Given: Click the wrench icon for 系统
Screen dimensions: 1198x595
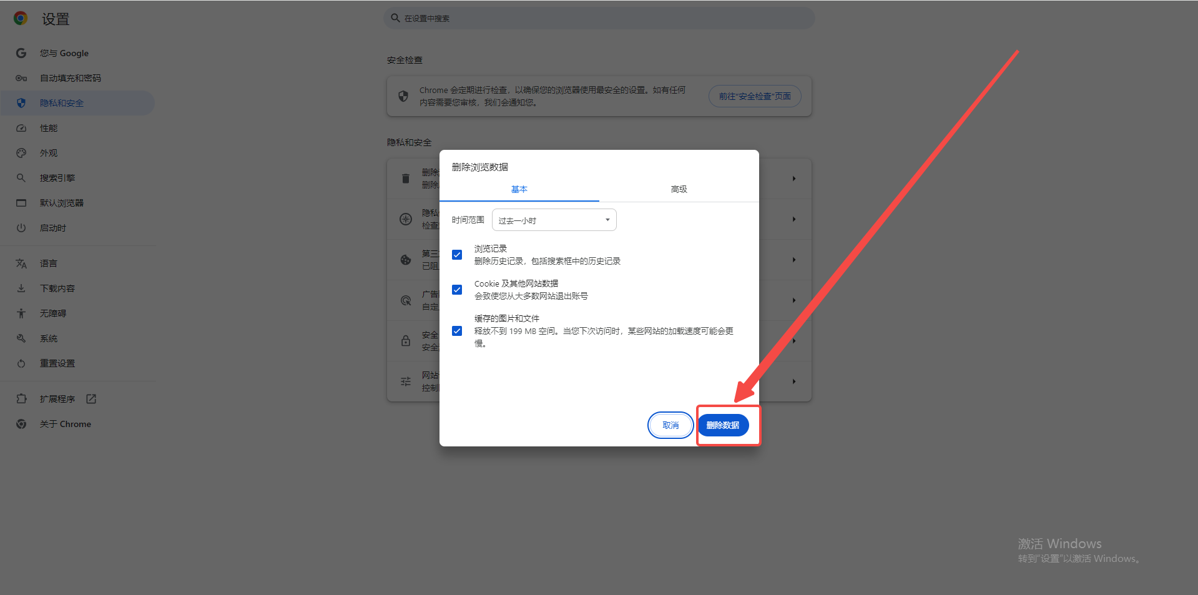Looking at the screenshot, I should pyautogui.click(x=21, y=338).
